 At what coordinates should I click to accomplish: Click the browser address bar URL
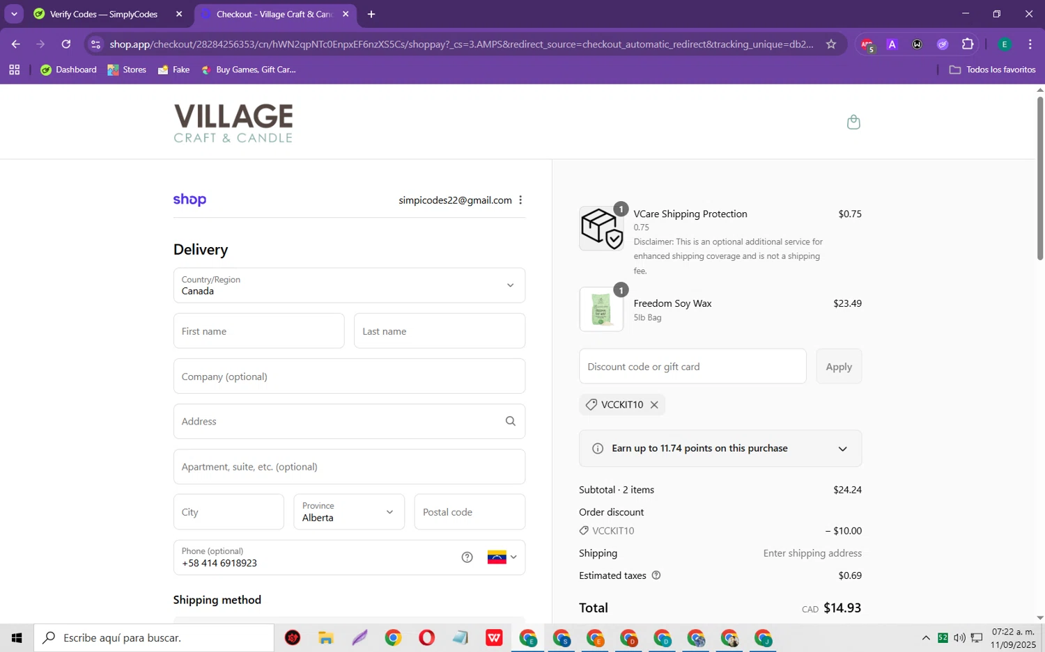[461, 45]
